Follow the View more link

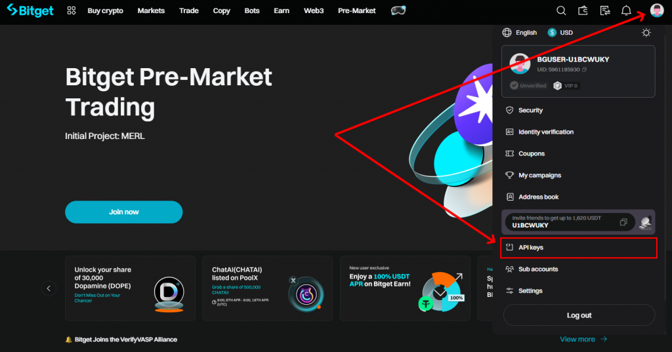click(583, 339)
